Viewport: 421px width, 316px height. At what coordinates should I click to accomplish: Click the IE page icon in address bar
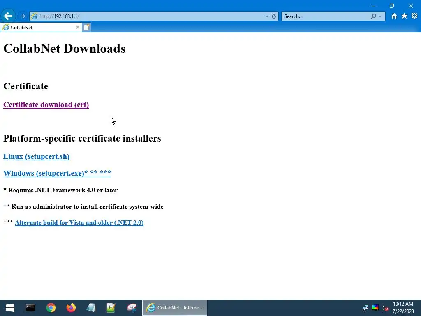(x=35, y=16)
